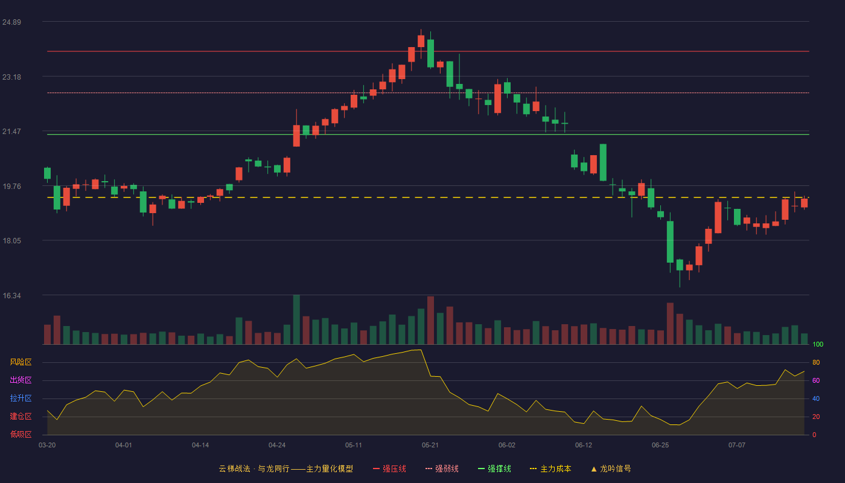Select the 04-24 date label
The width and height of the screenshot is (845, 483).
tap(277, 445)
